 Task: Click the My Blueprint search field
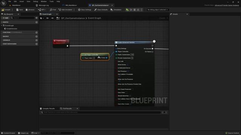click(x=23, y=18)
